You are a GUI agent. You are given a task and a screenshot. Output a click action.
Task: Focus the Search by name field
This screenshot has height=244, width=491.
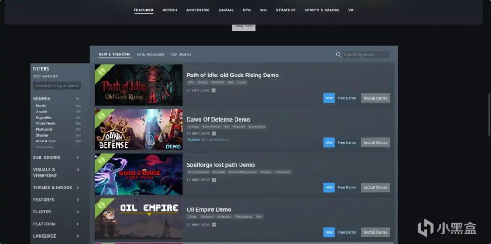[366, 55]
